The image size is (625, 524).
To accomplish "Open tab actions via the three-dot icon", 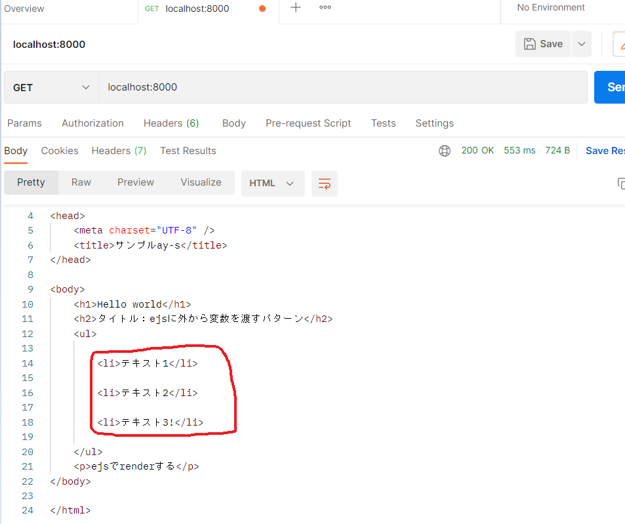I will click(x=325, y=8).
